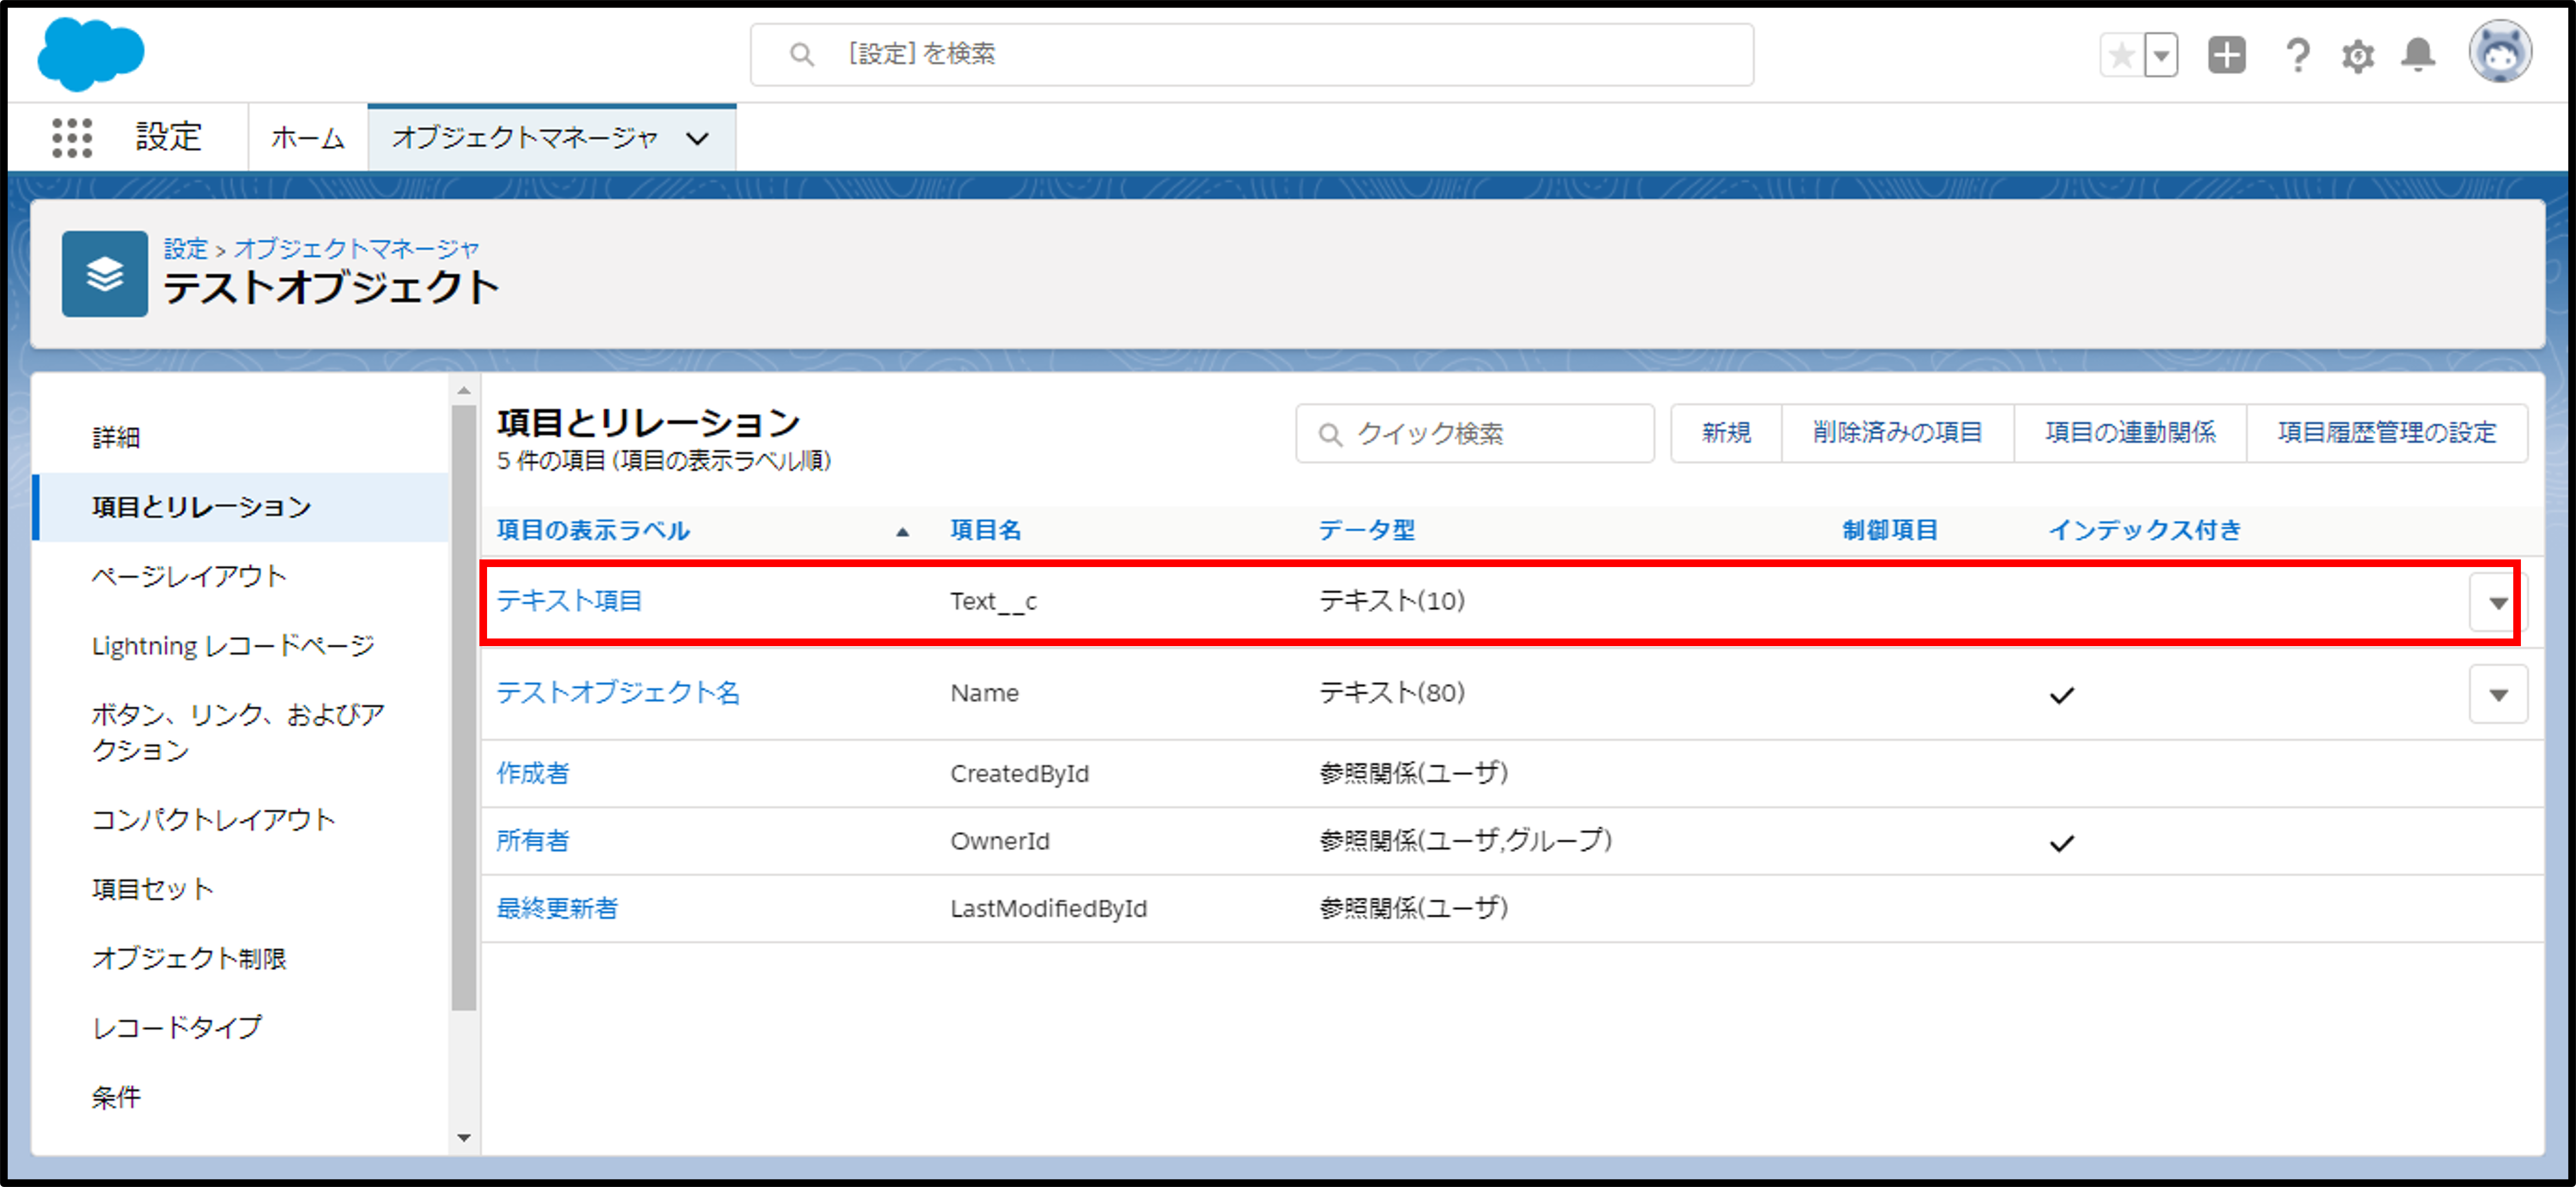Select ページレイアウト in the sidebar
Image resolution: width=2576 pixels, height=1187 pixels.
tap(189, 576)
